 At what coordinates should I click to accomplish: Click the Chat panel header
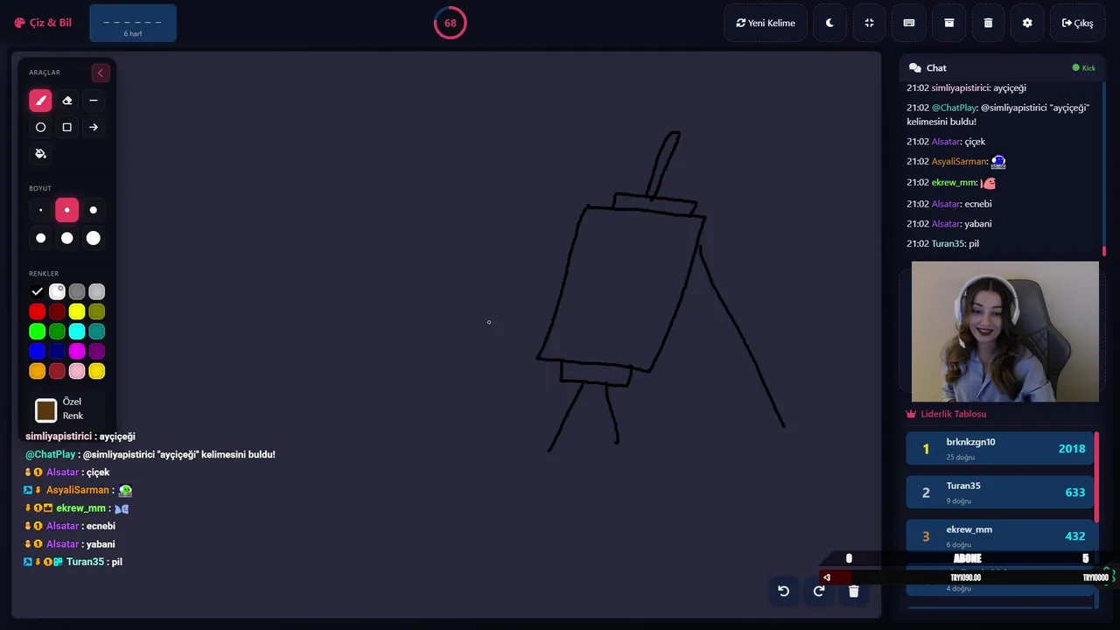[1002, 67]
